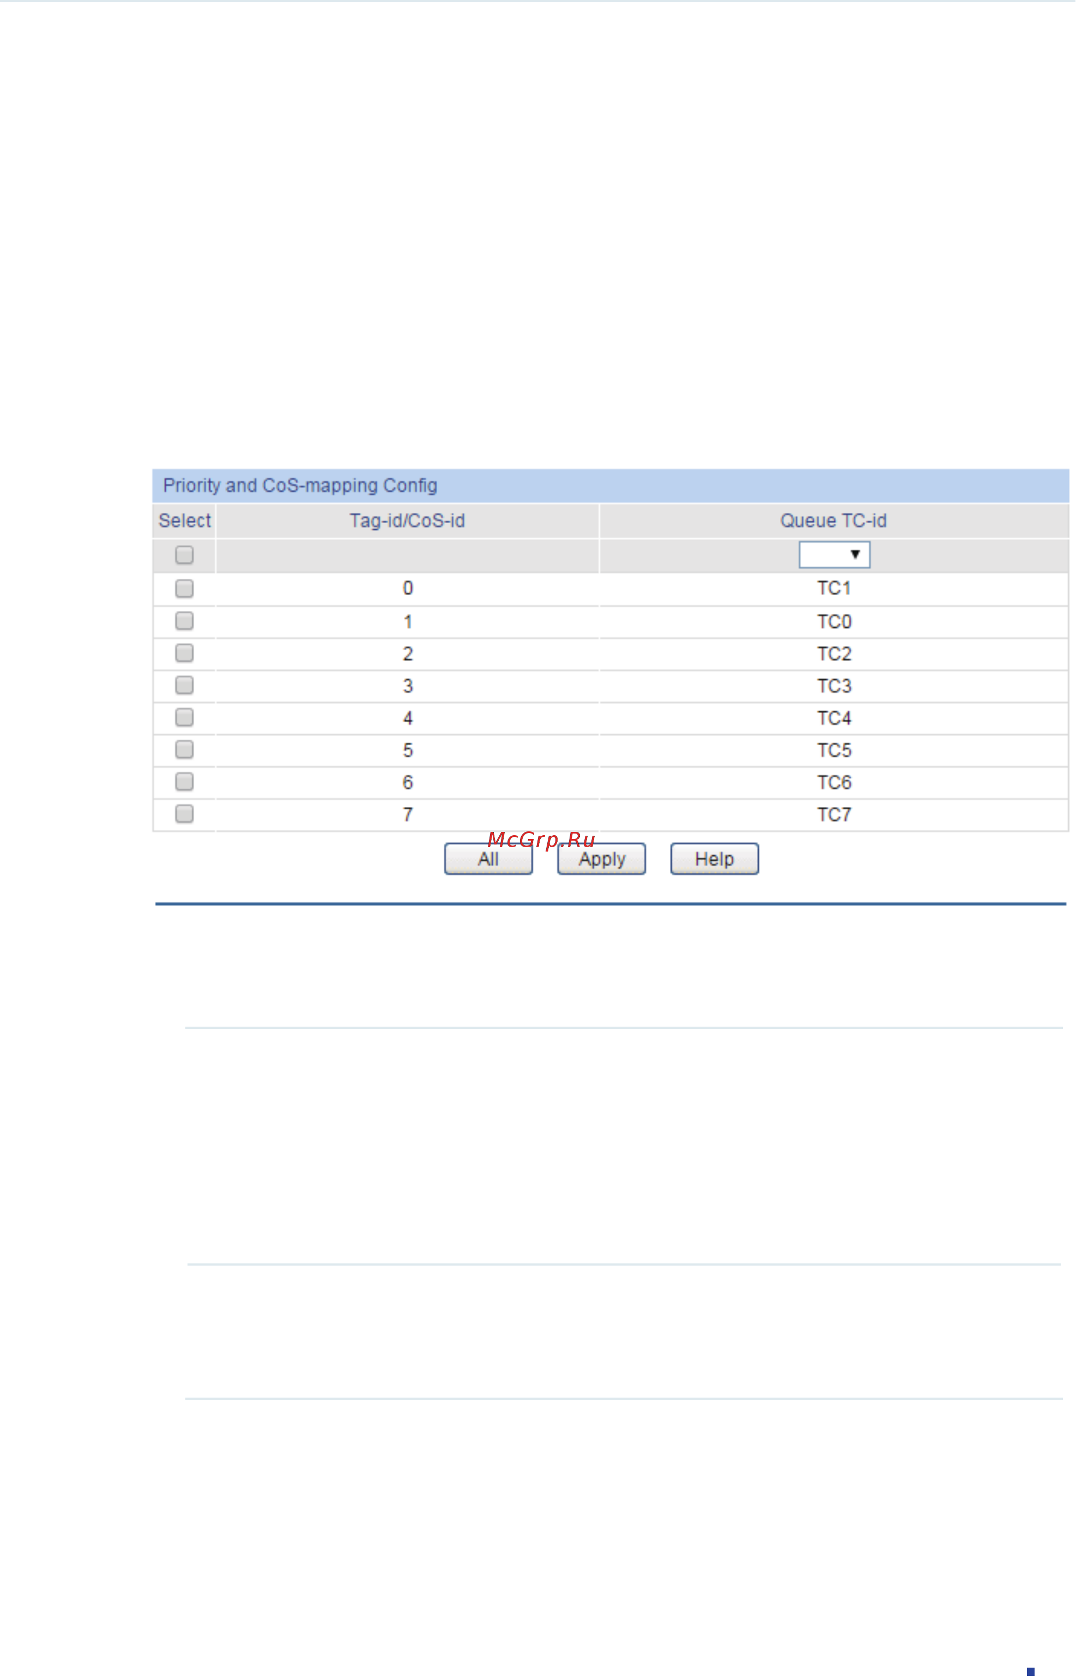
Task: Click Tag-id value 5 cell
Action: tap(408, 750)
